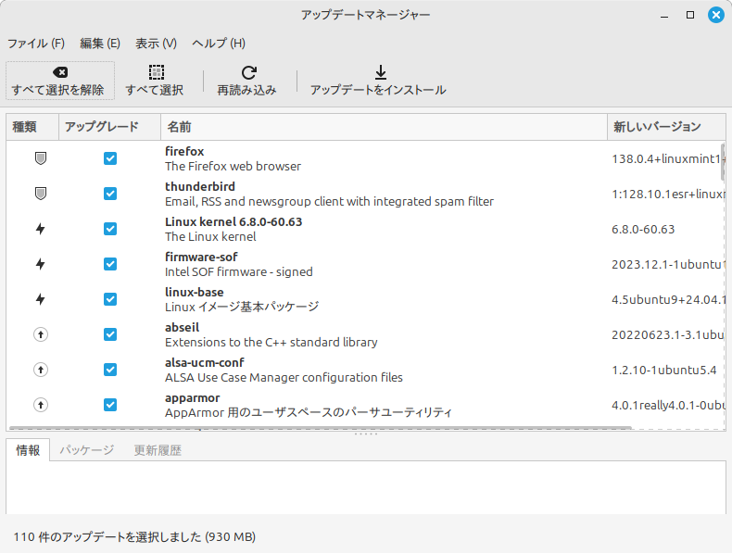Image resolution: width=732 pixels, height=553 pixels.
Task: Open the 表示 (V) menu
Action: 156,44
